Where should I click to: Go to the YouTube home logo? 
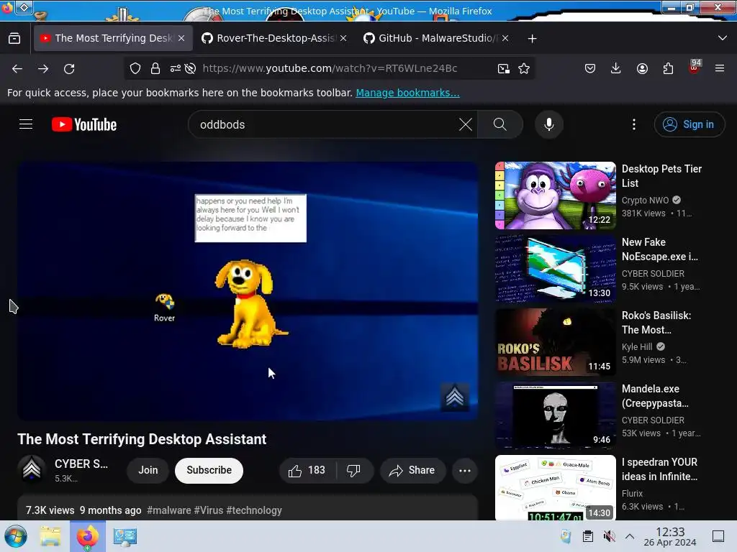point(84,124)
